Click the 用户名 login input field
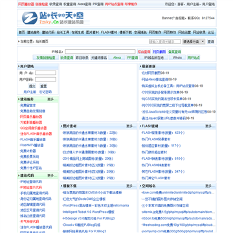Screen dimensions: 233x233 pyautogui.click(x=45, y=73)
